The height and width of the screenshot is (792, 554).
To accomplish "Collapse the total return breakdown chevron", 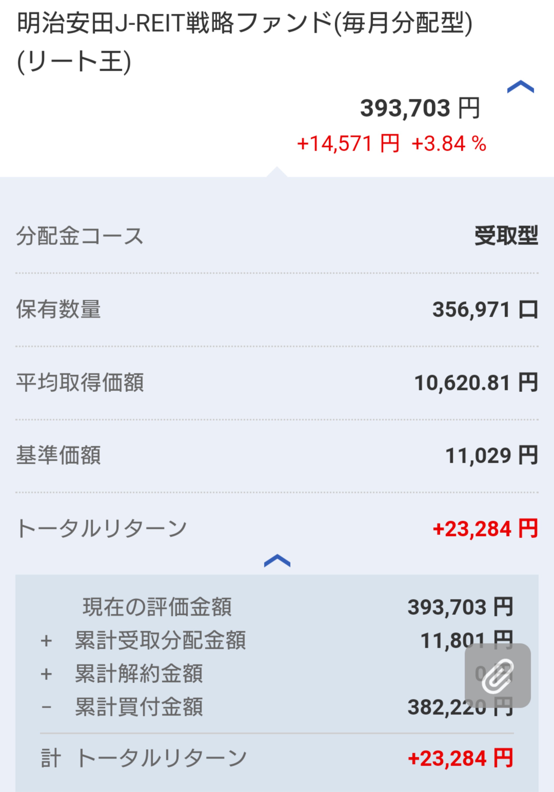I will pos(277,561).
